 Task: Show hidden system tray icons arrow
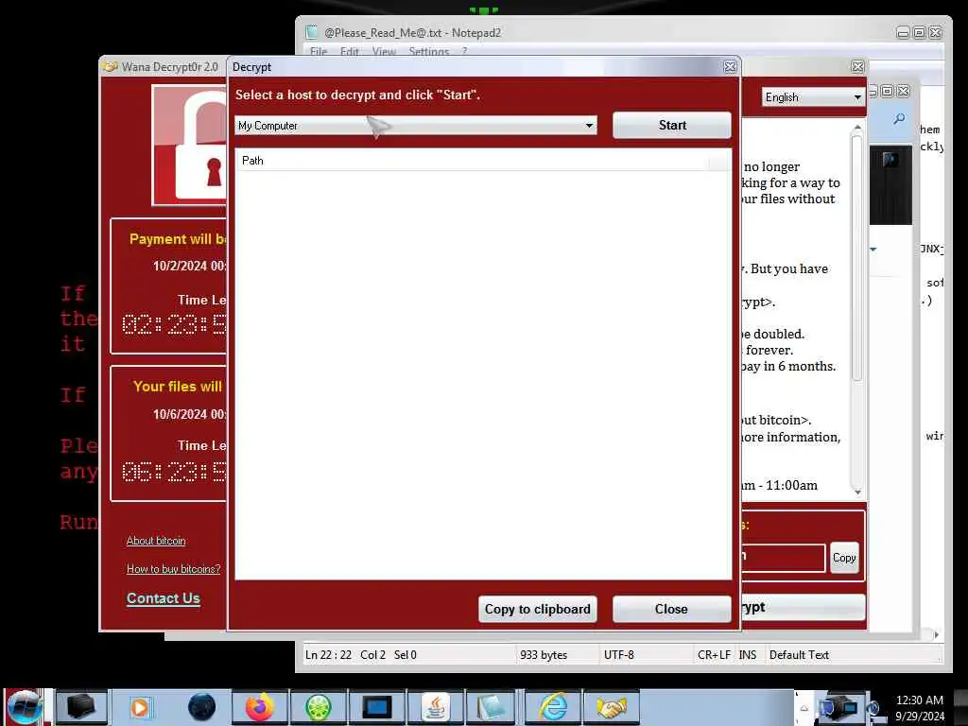[804, 709]
